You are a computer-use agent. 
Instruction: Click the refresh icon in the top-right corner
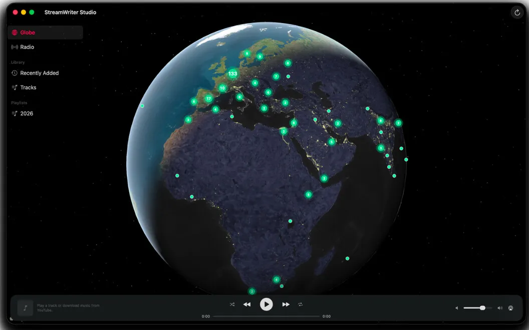click(x=517, y=13)
